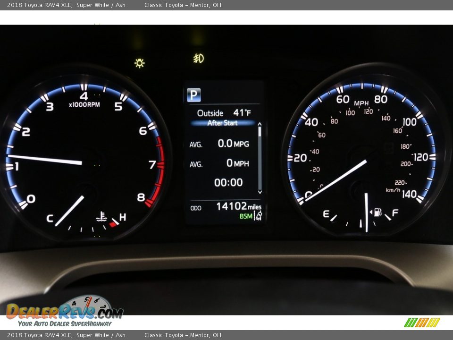Click Classic Toyota – Mentor, OH in top bar
Screen dimensions: 453x340
pyautogui.click(x=183, y=5)
